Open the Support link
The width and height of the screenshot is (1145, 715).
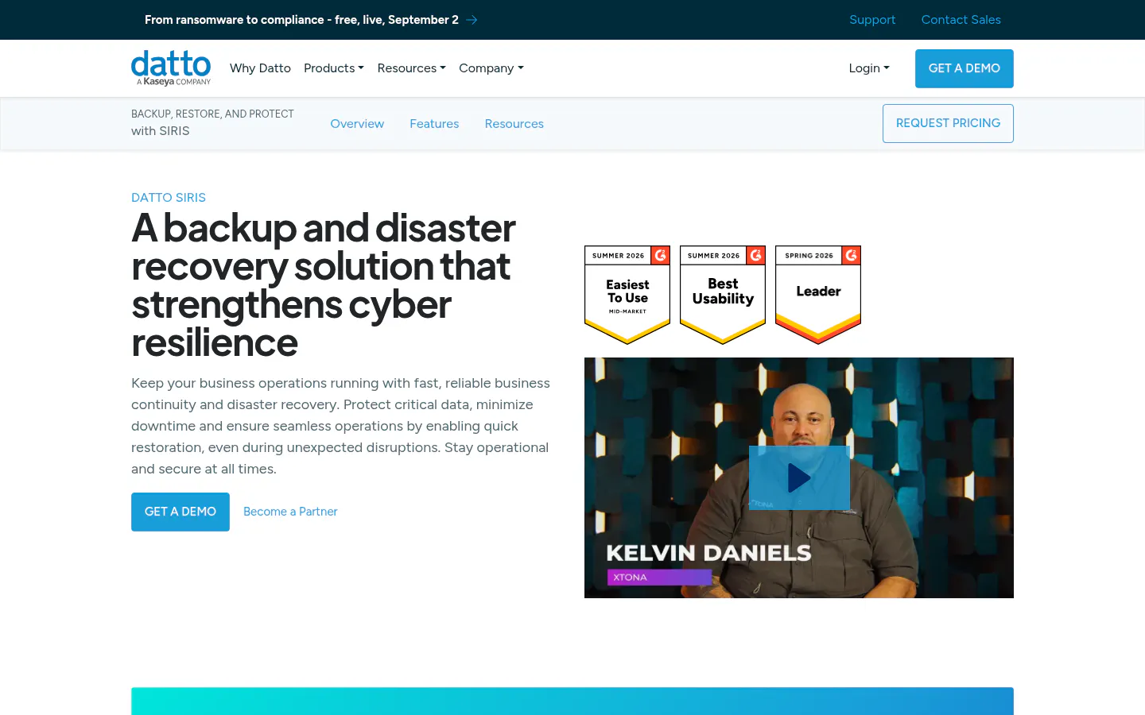coord(872,20)
